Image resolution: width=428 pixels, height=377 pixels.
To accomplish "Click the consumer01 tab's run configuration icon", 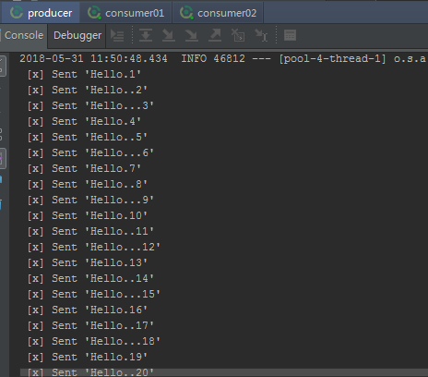I will coord(94,13).
